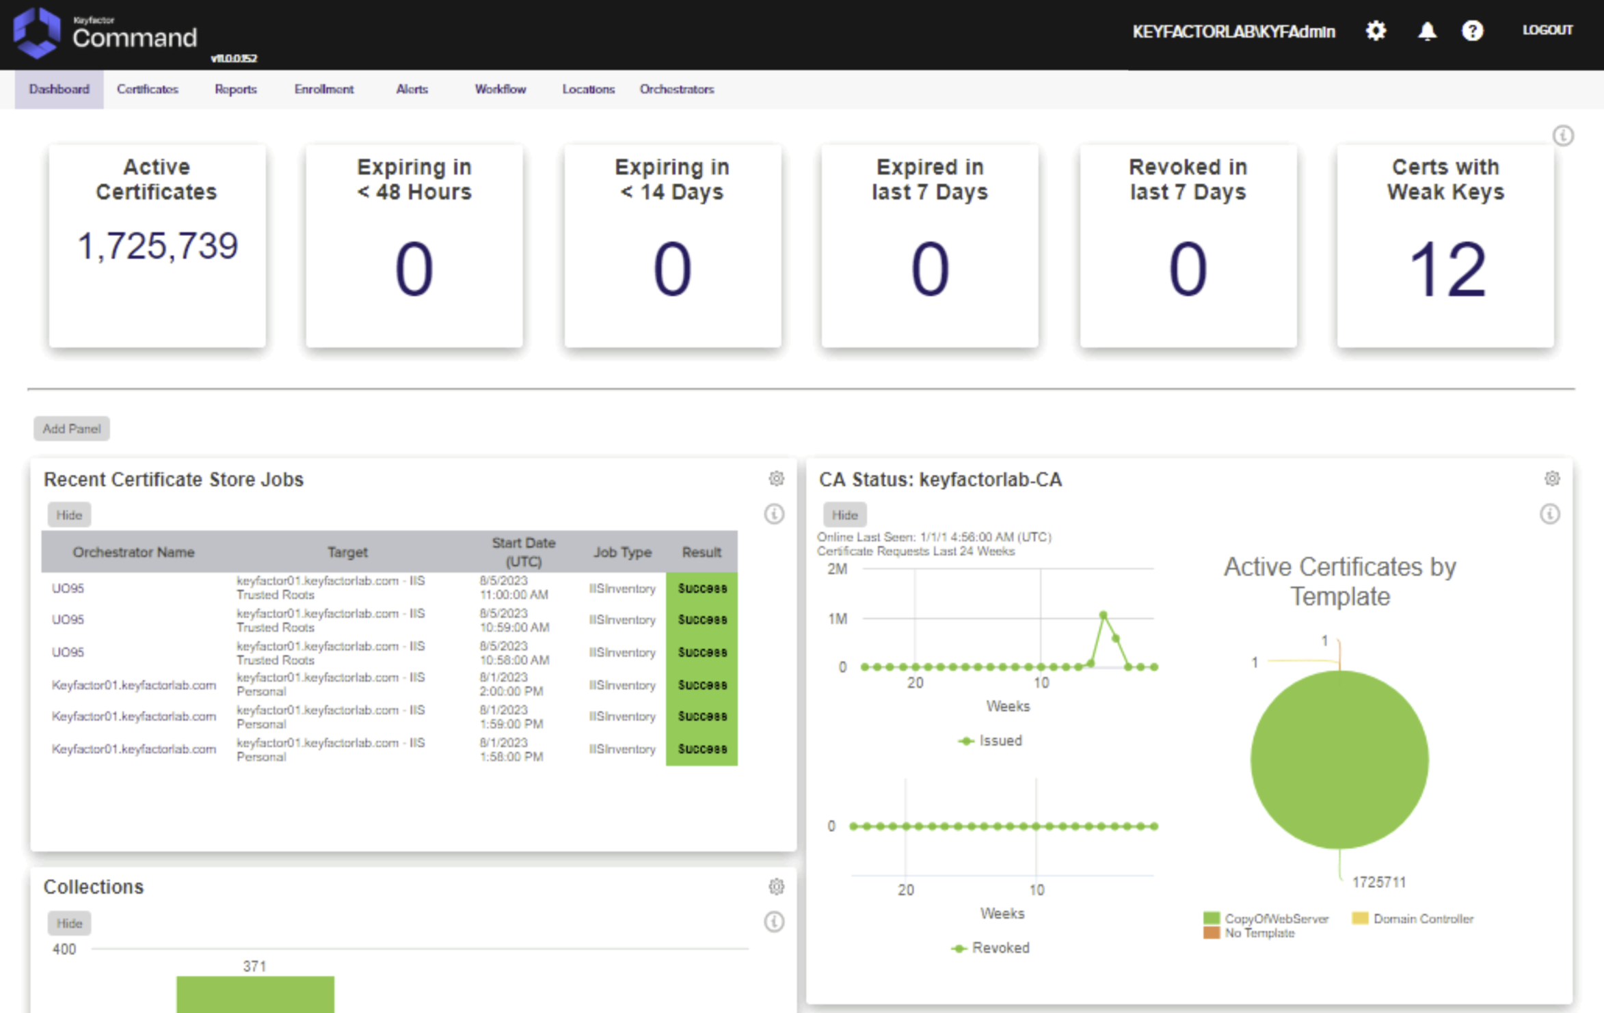This screenshot has width=1604, height=1013.
Task: Open Collections panel settings gear
Action: 776,887
